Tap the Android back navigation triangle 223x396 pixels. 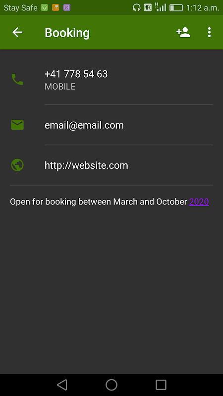(x=62, y=385)
